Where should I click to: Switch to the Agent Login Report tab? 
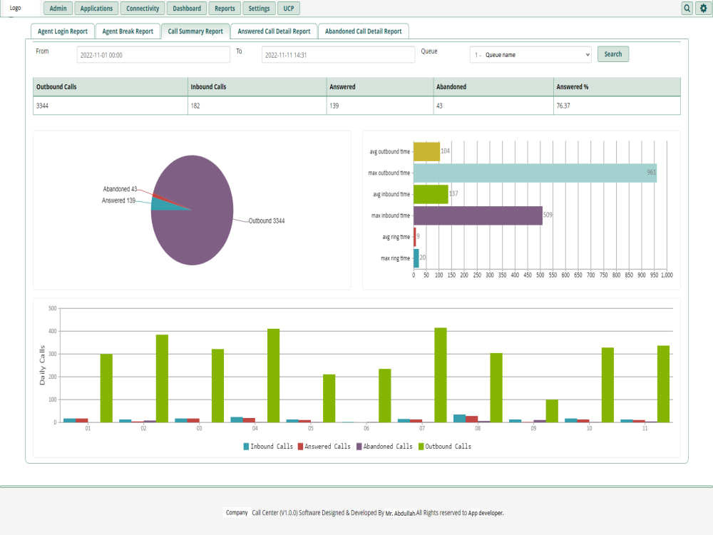[x=63, y=31]
